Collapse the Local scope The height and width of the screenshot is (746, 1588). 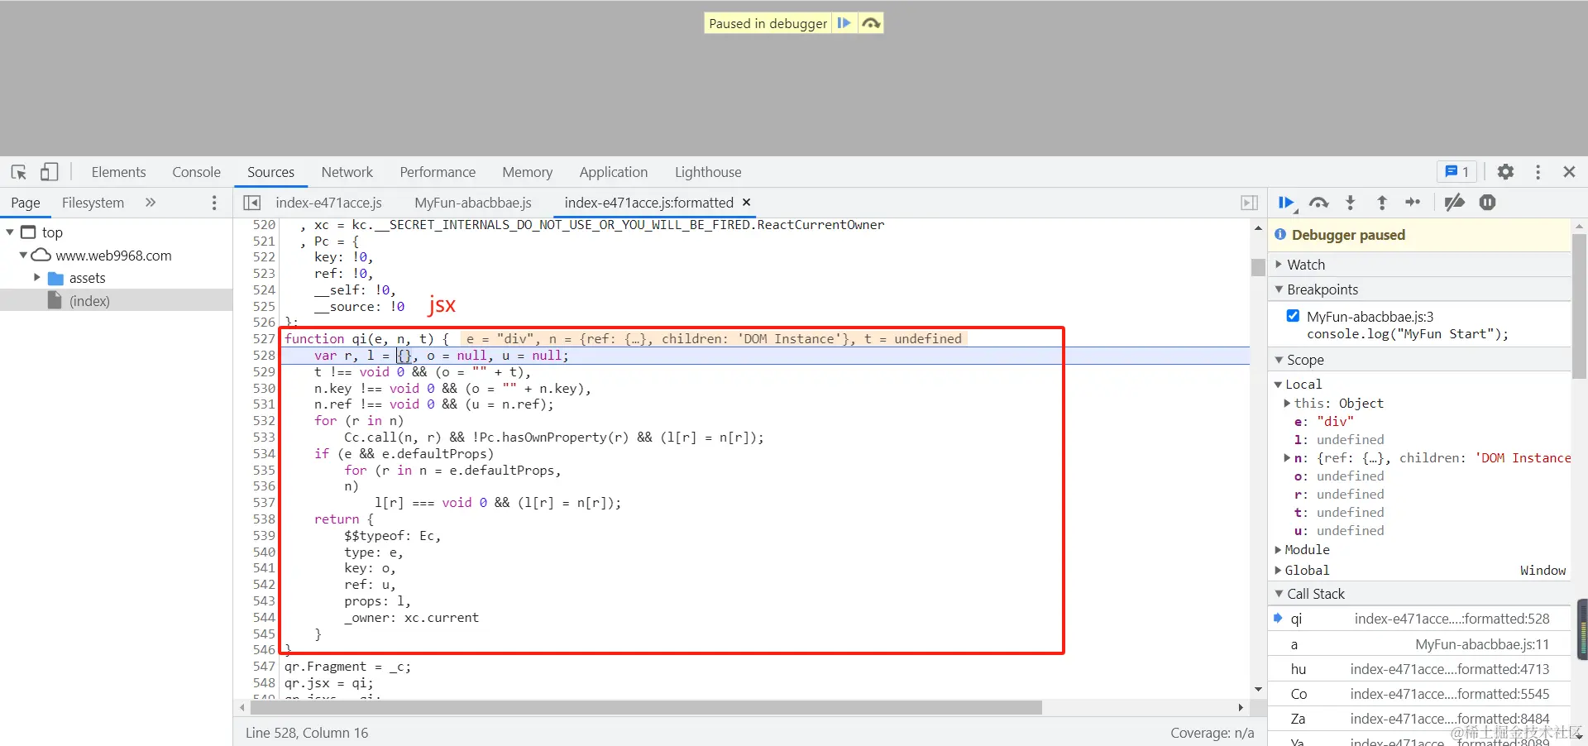click(1278, 385)
